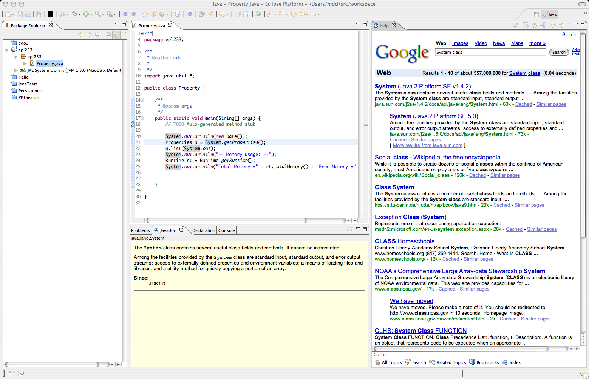
Task: Select the PPTSearch project
Action: click(x=25, y=97)
